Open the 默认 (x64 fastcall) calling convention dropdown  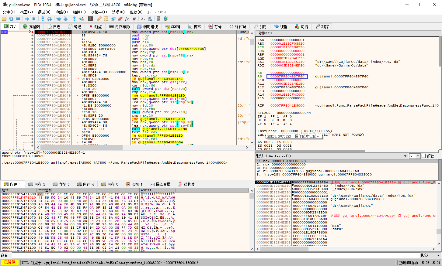pyautogui.click(x=332, y=156)
